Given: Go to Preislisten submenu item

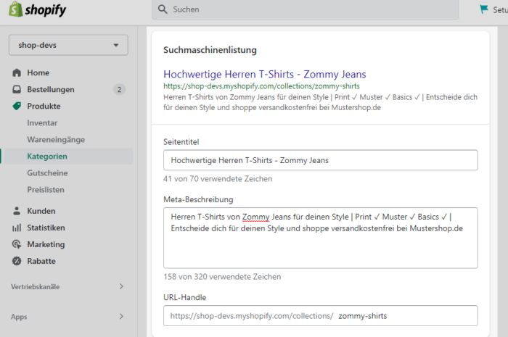Looking at the screenshot, I should (46, 190).
